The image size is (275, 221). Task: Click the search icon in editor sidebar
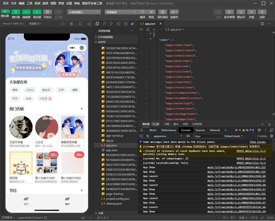104,24
